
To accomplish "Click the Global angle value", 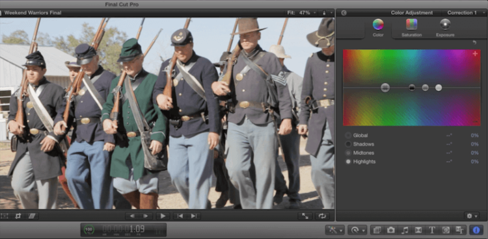I will pyautogui.click(x=449, y=136).
